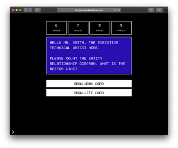Toggle the Safari sidebar button

(x=38, y=10)
